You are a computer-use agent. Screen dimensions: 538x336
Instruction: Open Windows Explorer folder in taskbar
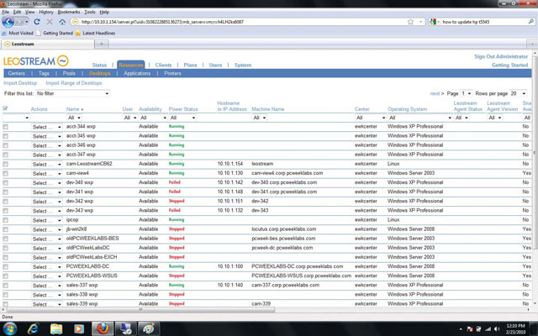[56, 328]
